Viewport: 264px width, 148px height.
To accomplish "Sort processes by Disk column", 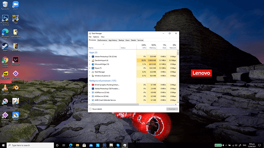I will pyautogui.click(x=162, y=46).
